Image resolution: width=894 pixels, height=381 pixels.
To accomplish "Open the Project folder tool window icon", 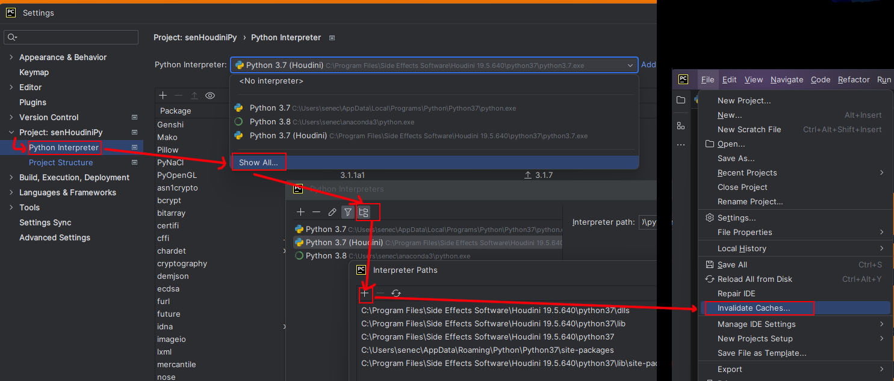I will (681, 100).
